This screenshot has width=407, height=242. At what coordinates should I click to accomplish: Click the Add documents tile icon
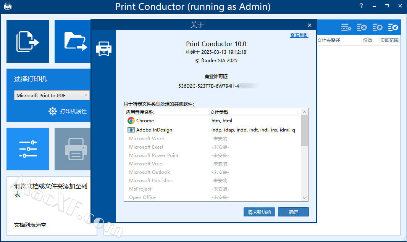tap(27, 41)
